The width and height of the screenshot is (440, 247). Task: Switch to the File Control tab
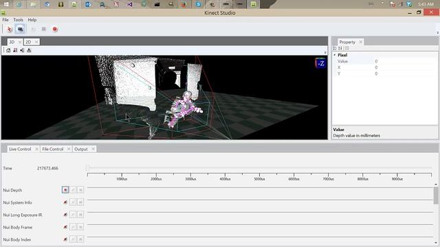click(x=53, y=150)
